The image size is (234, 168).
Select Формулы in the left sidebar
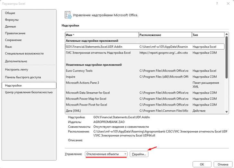[x=12, y=20]
